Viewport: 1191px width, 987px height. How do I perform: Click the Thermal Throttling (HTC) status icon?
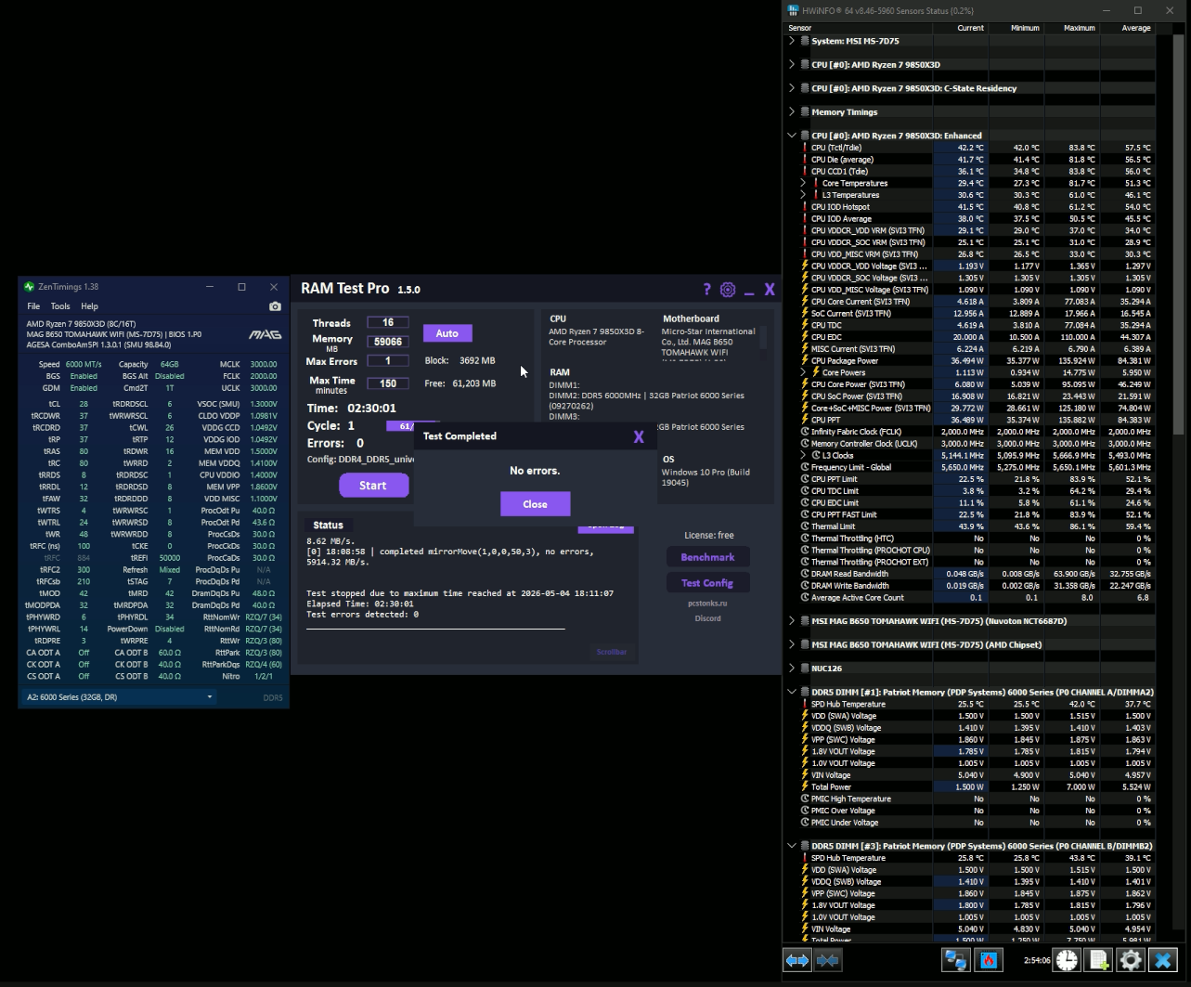point(805,539)
